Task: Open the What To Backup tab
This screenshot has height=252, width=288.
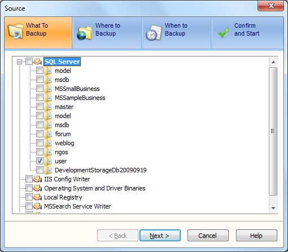Action: point(38,33)
